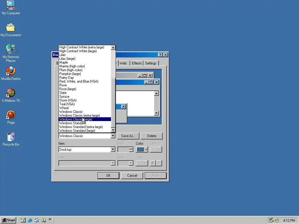The image size is (299, 224).
Task: Select the Recycle Bin icon
Action: [11, 139]
